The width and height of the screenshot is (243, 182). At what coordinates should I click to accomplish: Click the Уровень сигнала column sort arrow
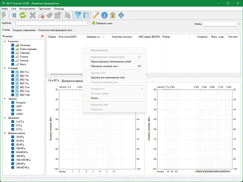[103, 37]
